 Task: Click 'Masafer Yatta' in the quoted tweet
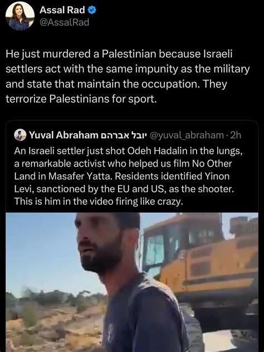[x=80, y=176]
